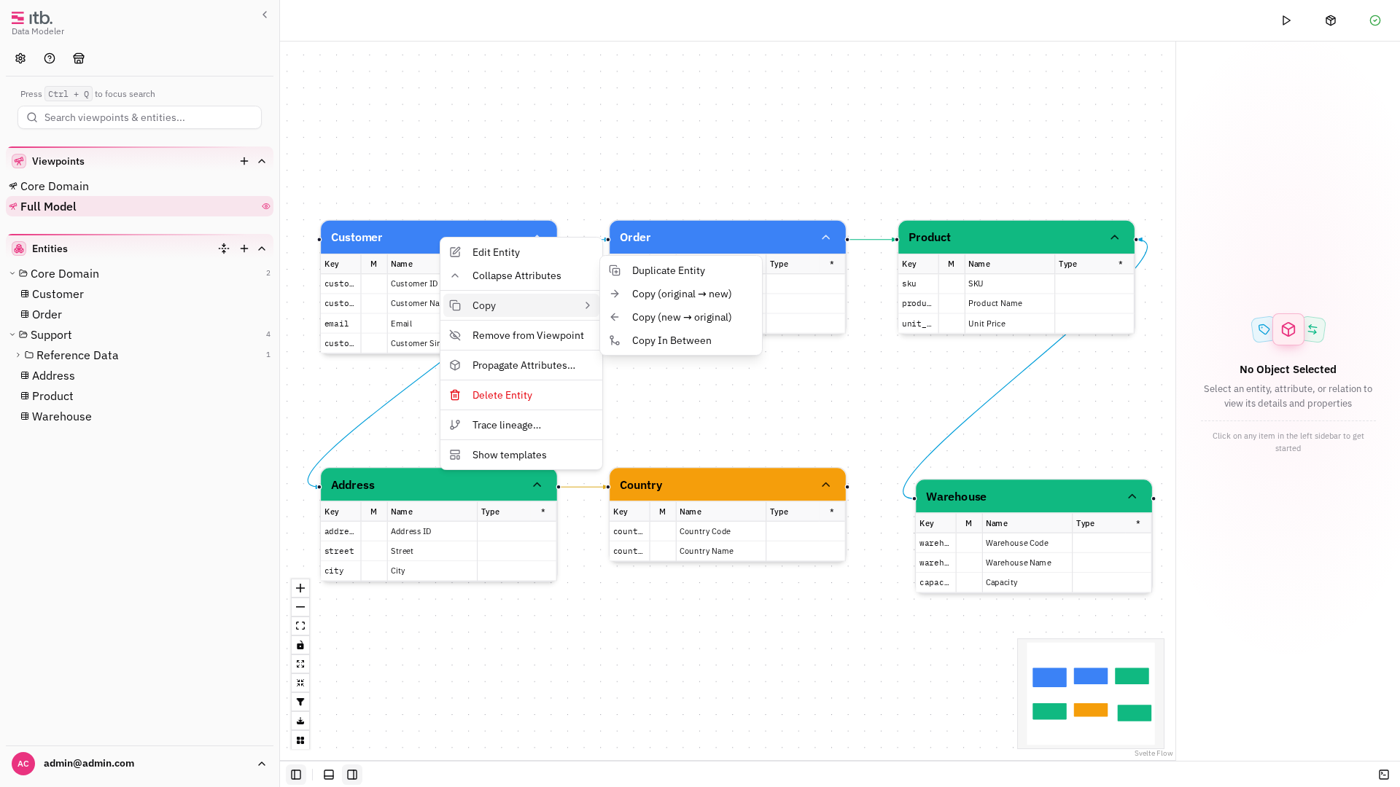
Task: Expand the Reference Data folder
Action: 18,355
